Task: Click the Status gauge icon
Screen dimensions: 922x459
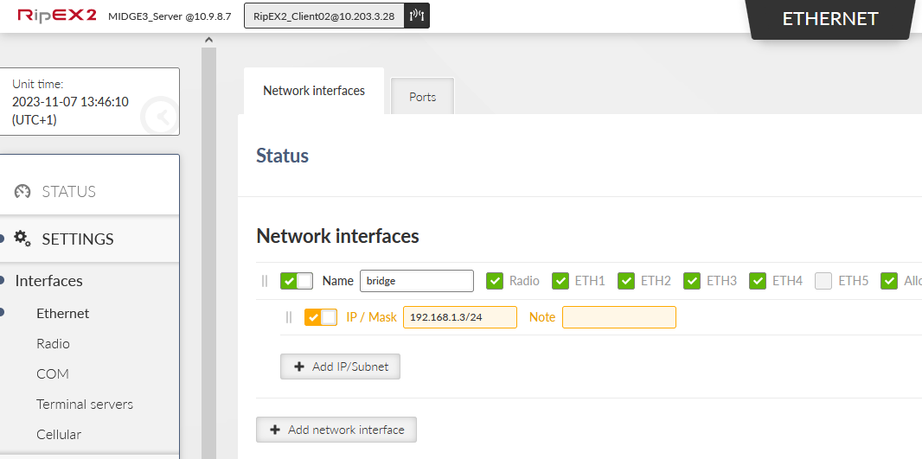Action: [22, 192]
